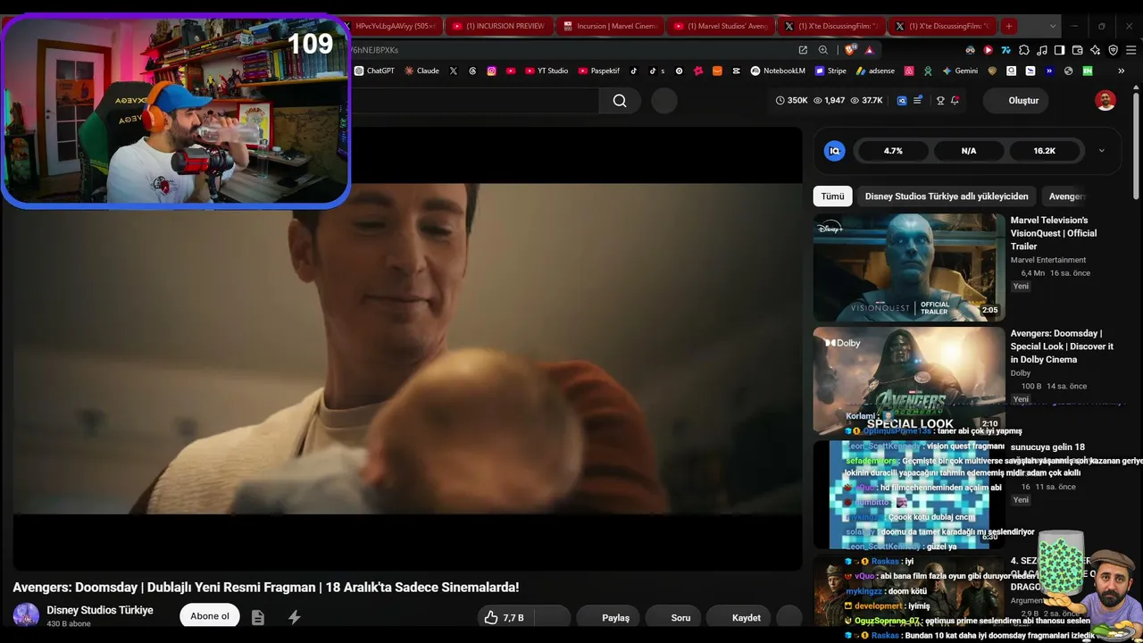Click the YouTube search input field

click(475, 101)
